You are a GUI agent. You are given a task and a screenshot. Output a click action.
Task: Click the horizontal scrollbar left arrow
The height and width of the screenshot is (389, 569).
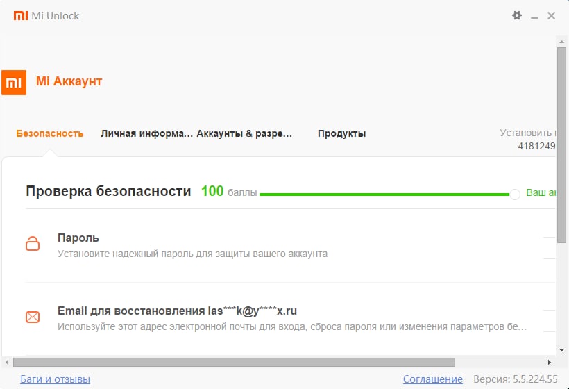pyautogui.click(x=7, y=362)
